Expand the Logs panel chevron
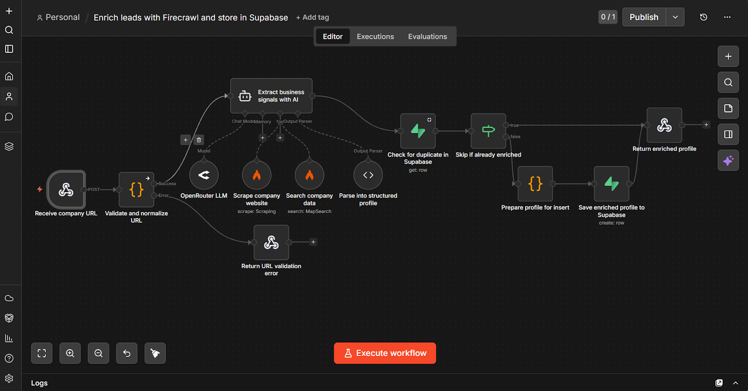Viewport: 748px width, 391px height. (x=735, y=383)
